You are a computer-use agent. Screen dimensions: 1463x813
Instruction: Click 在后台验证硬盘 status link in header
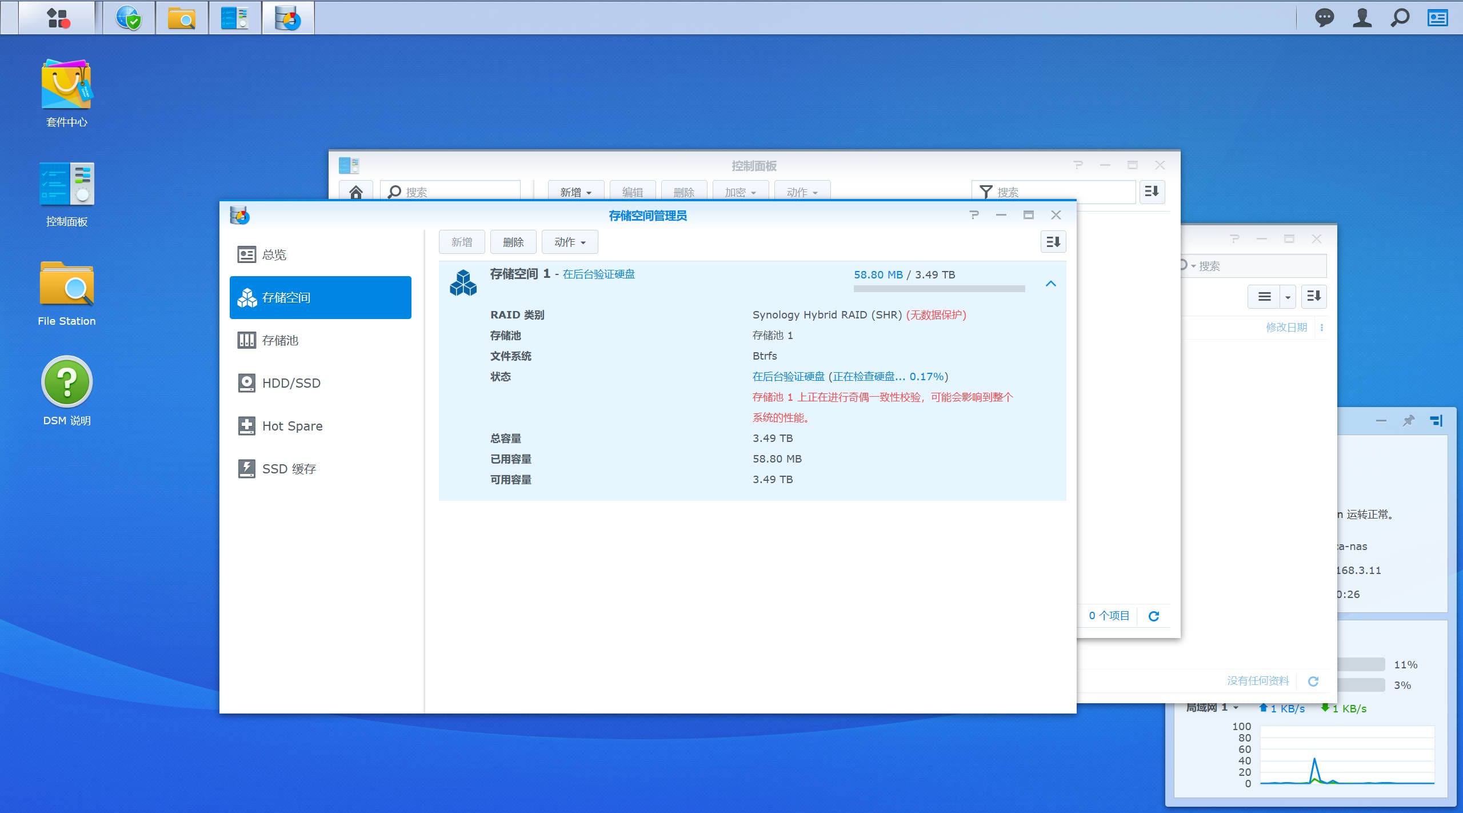point(598,274)
